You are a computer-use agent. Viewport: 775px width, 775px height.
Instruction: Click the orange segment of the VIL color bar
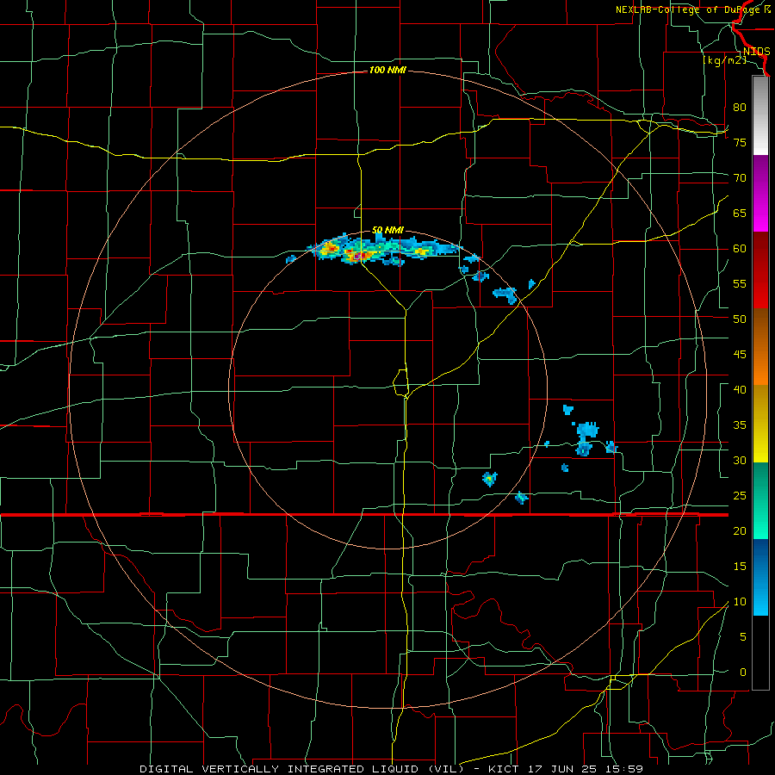click(x=760, y=346)
